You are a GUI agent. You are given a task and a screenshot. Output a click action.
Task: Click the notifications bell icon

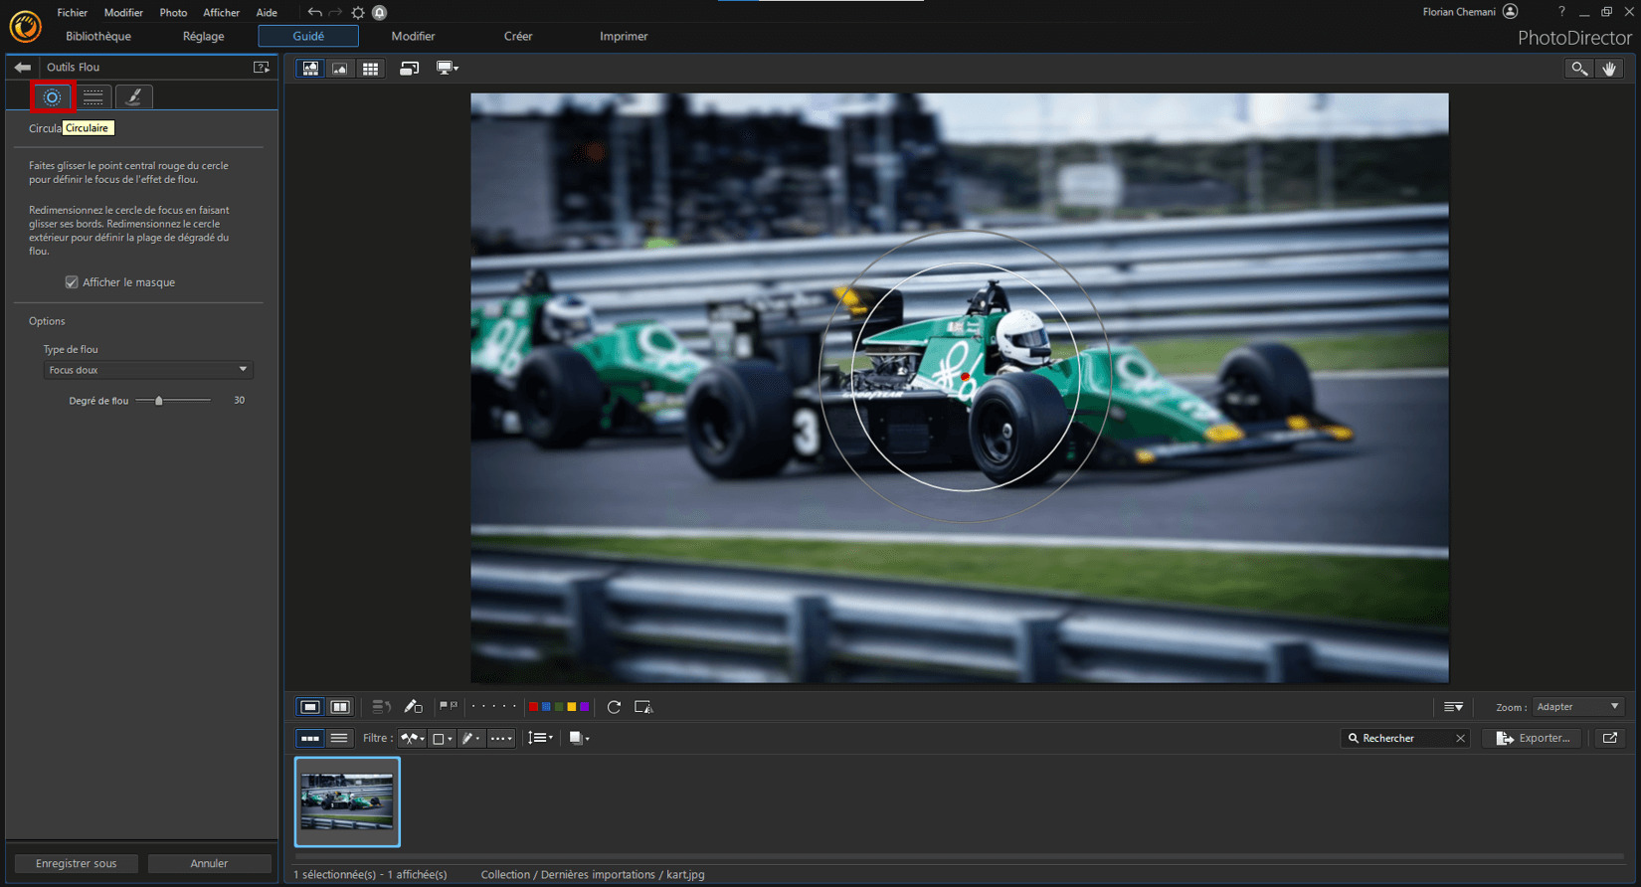(x=379, y=12)
